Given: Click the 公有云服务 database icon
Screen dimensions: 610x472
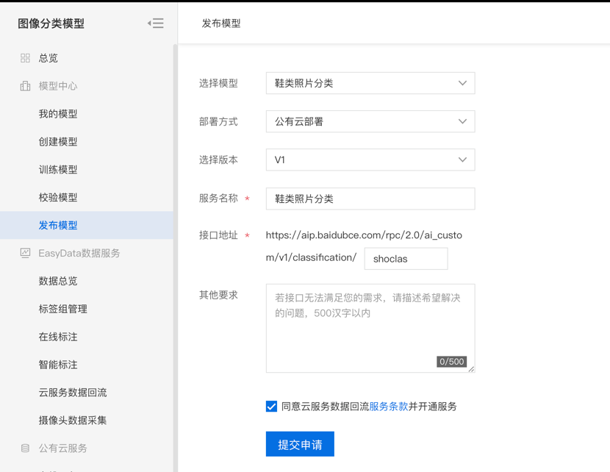Looking at the screenshot, I should pos(25,448).
